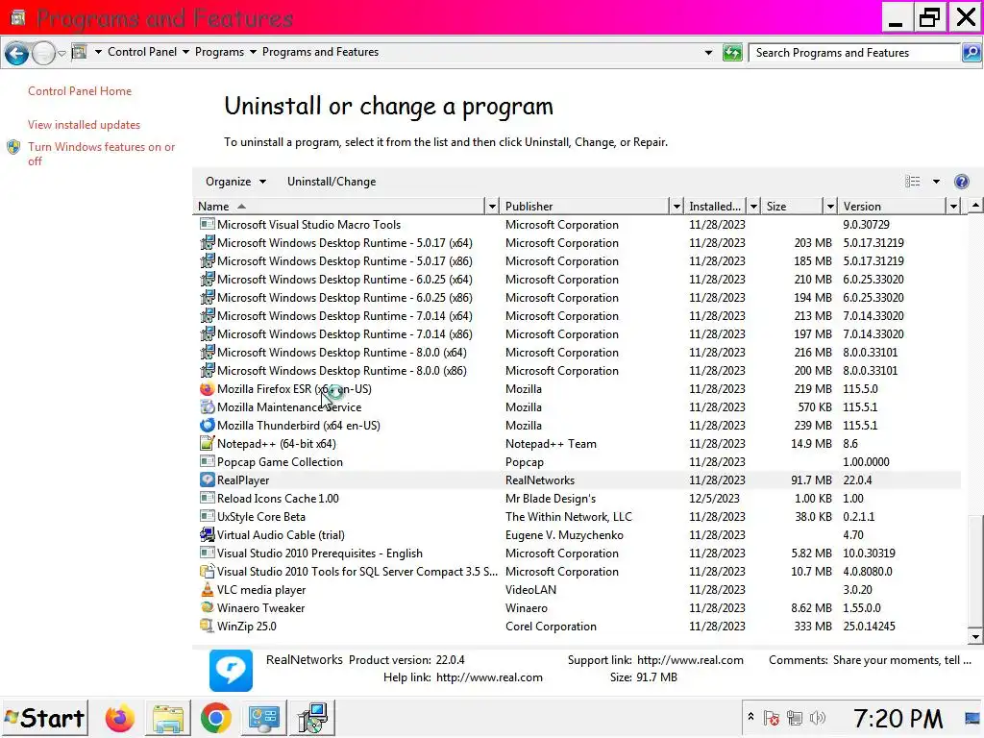The image size is (984, 738).
Task: Click the Show desktop button
Action: (x=972, y=719)
